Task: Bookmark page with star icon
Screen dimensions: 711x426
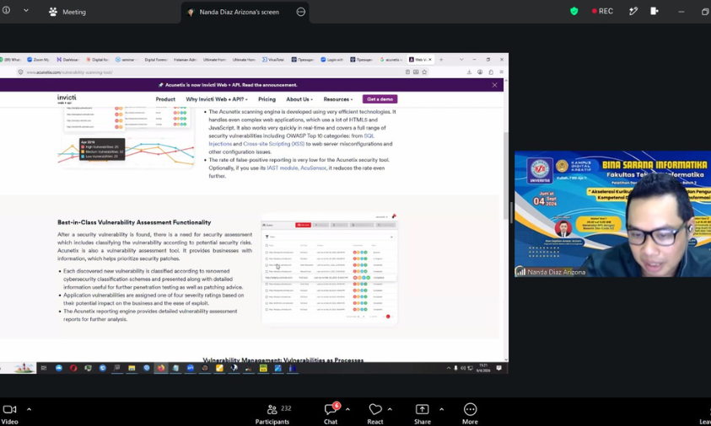Action: point(424,72)
